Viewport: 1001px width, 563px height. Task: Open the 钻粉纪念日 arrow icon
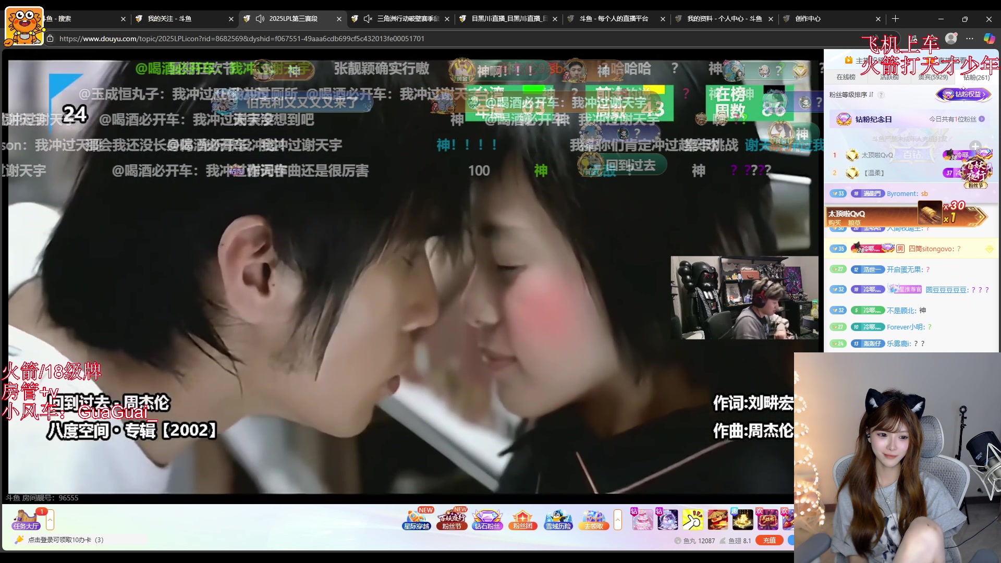click(982, 119)
